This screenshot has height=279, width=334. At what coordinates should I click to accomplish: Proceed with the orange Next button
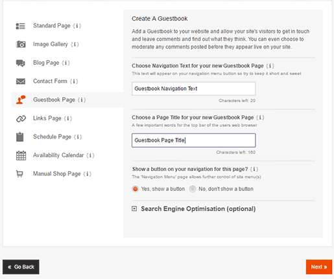tap(319, 267)
